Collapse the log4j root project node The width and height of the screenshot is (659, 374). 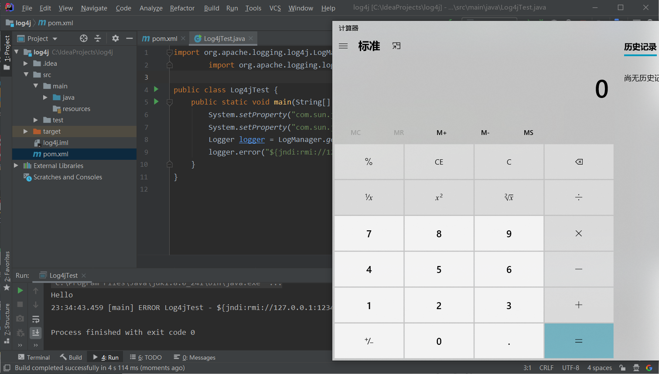pyautogui.click(x=17, y=52)
